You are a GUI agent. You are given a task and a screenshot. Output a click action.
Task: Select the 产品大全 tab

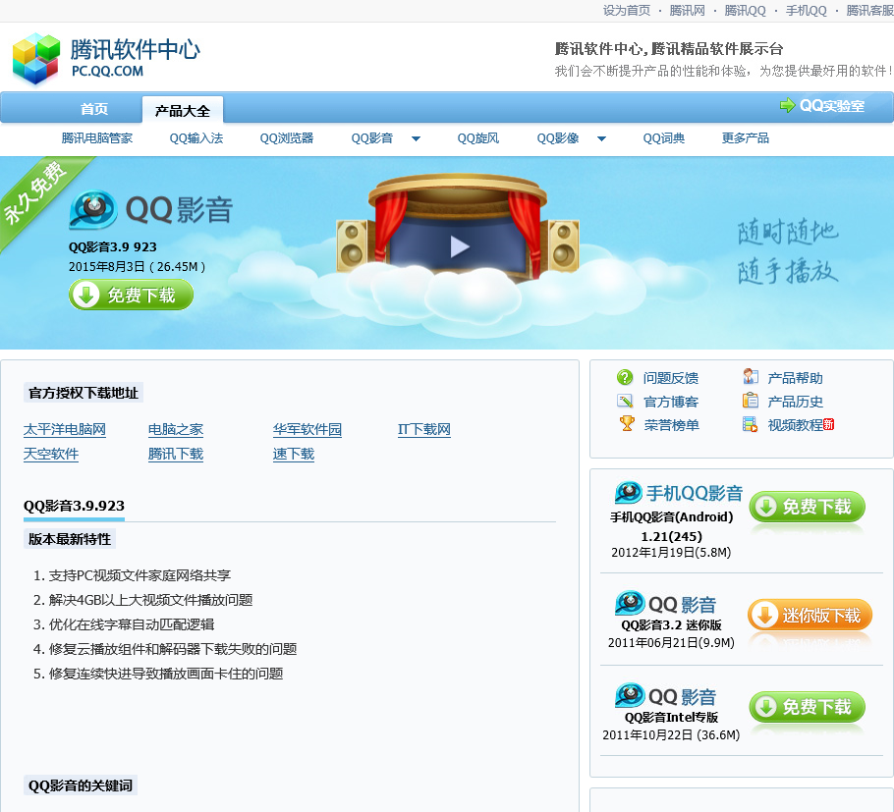click(183, 110)
